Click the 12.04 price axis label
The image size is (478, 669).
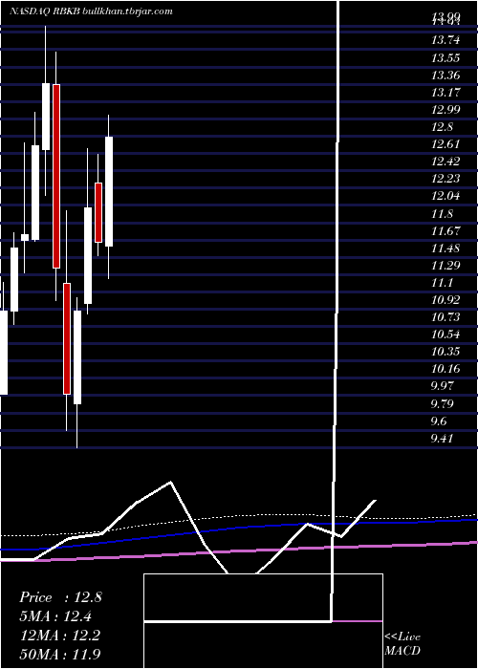point(445,196)
